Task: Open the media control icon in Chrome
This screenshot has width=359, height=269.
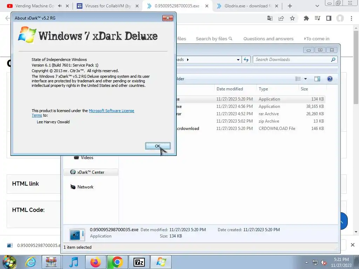Action: pos(318,18)
